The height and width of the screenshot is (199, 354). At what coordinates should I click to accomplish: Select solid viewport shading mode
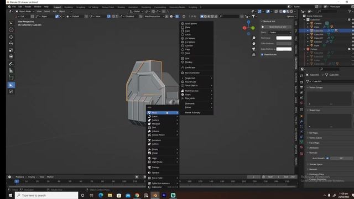tap(284, 11)
